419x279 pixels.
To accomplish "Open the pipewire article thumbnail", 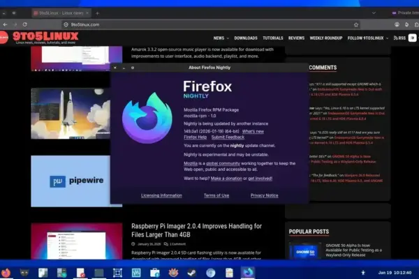I will (x=71, y=181).
